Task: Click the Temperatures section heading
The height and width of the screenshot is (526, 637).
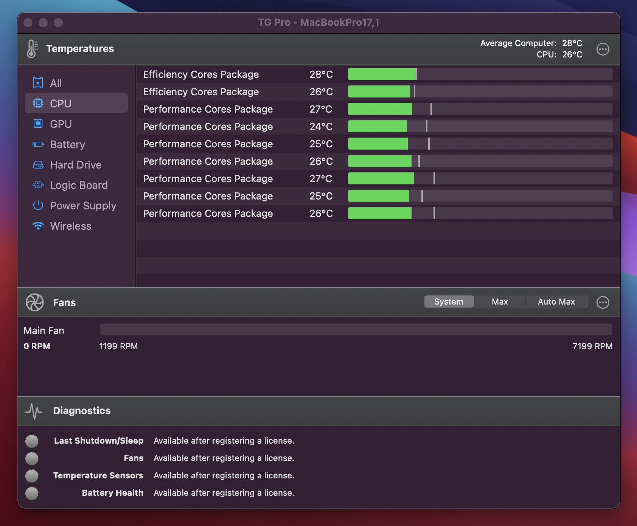Action: click(80, 49)
